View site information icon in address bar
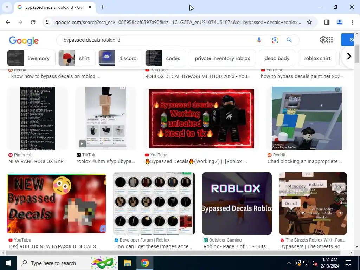Image resolution: width=360 pixels, height=270 pixels. [x=48, y=22]
